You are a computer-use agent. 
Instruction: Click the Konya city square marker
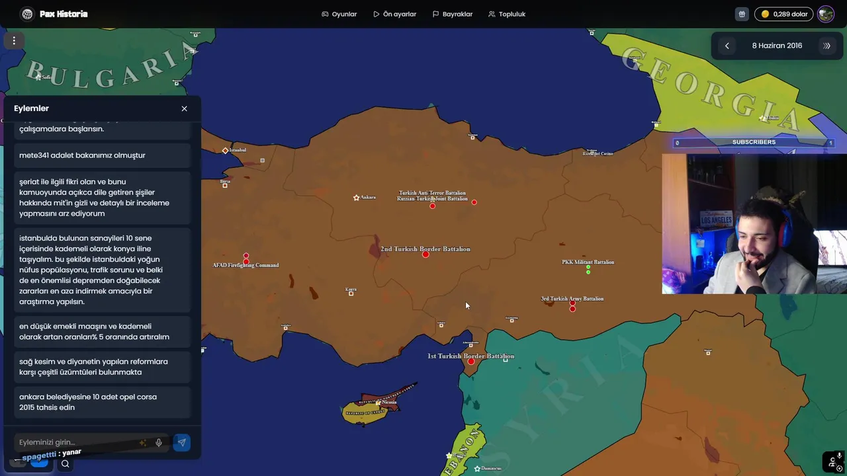pos(351,294)
